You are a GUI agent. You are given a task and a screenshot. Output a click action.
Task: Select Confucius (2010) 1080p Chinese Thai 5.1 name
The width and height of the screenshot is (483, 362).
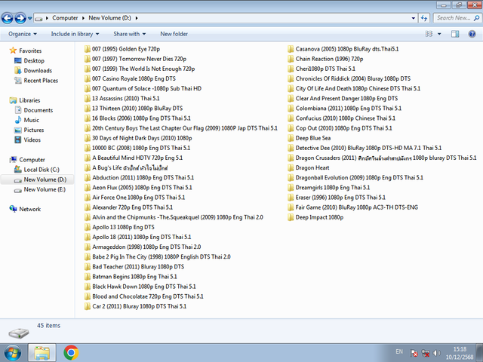[x=346, y=118]
